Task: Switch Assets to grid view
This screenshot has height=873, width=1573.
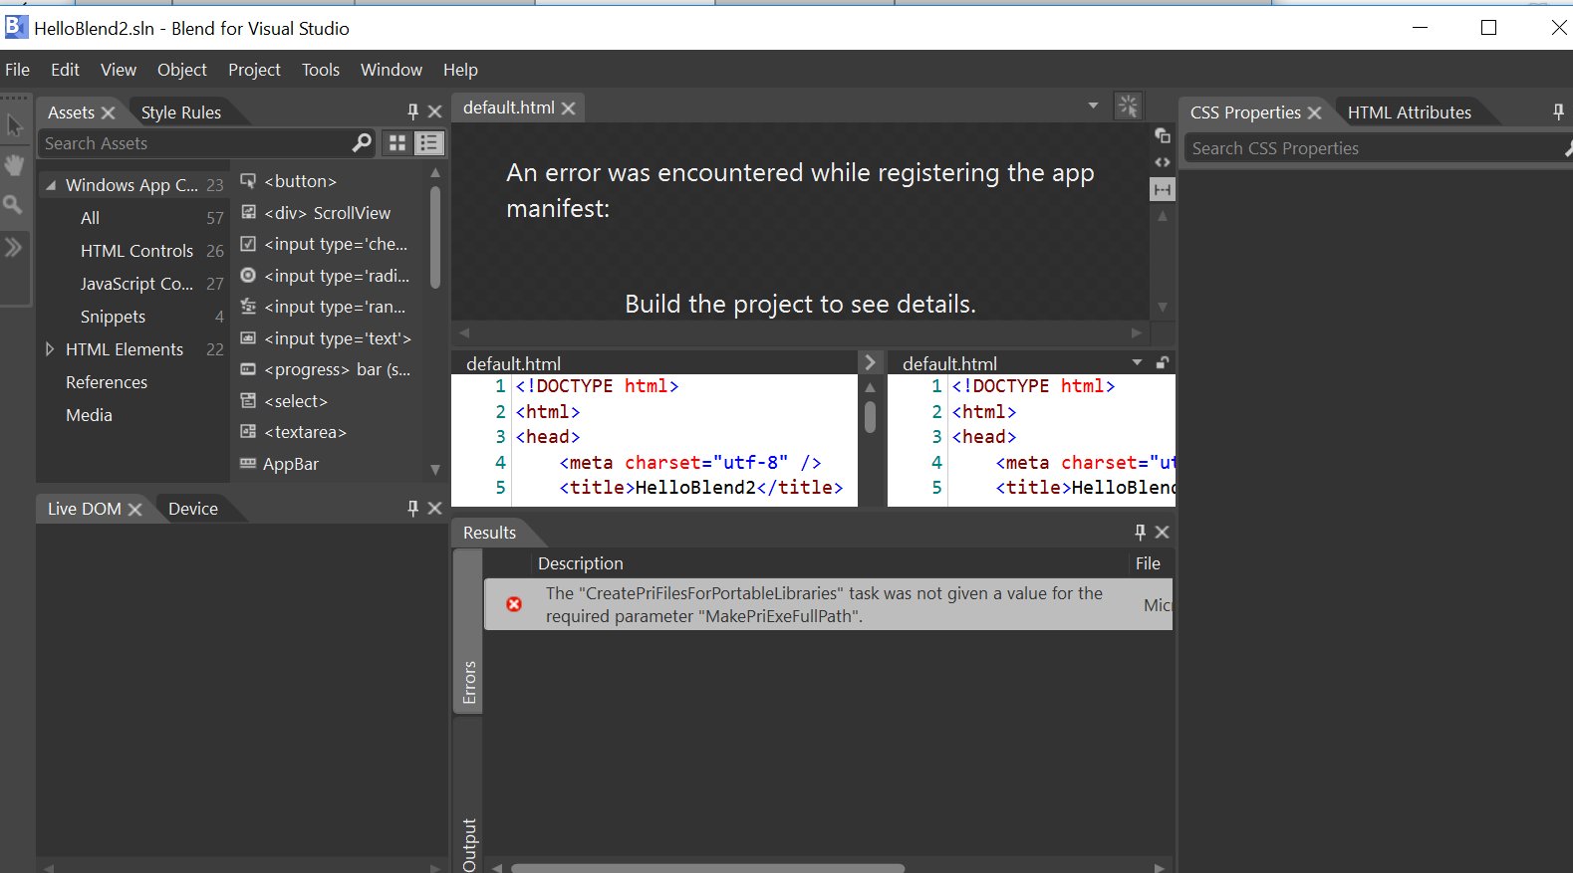Action: [397, 143]
